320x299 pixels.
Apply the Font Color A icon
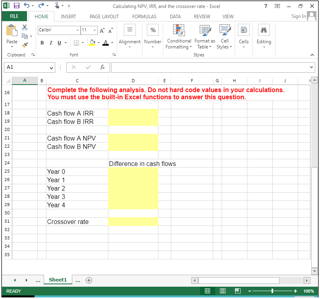106,42
